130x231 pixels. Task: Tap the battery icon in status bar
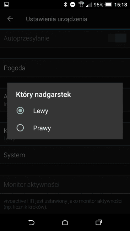(108, 5)
